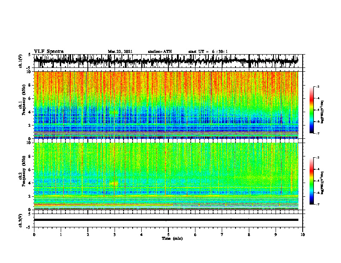Click the time axis tick label "0"
The height and width of the screenshot is (263, 341).
(x=34, y=235)
